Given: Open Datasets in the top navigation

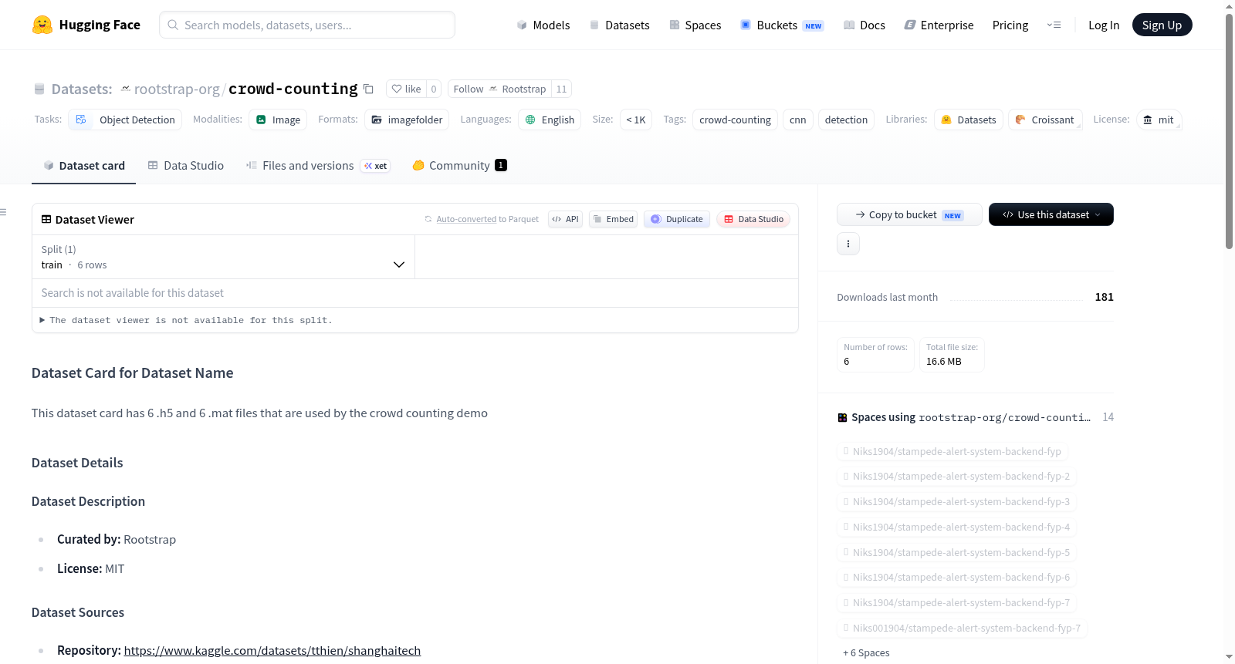Looking at the screenshot, I should [620, 25].
